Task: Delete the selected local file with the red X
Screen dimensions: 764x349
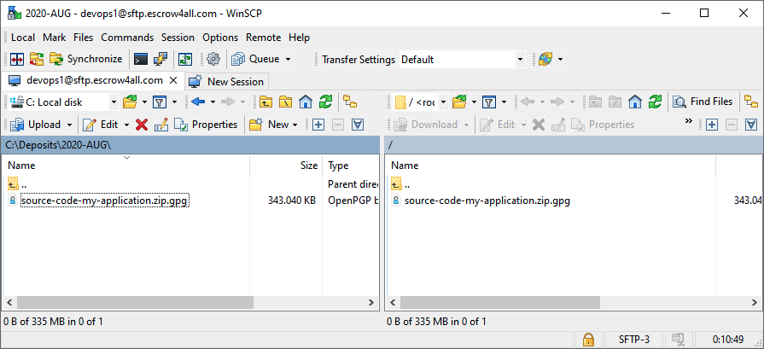Action: 142,125
